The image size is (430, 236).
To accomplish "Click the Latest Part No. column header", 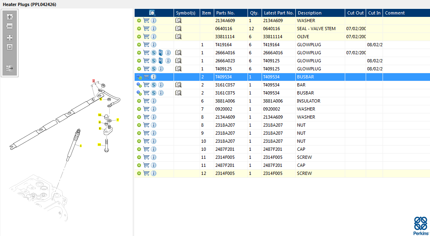I will [x=278, y=12].
